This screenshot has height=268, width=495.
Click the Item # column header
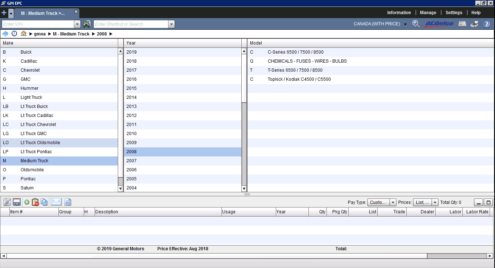click(34, 212)
